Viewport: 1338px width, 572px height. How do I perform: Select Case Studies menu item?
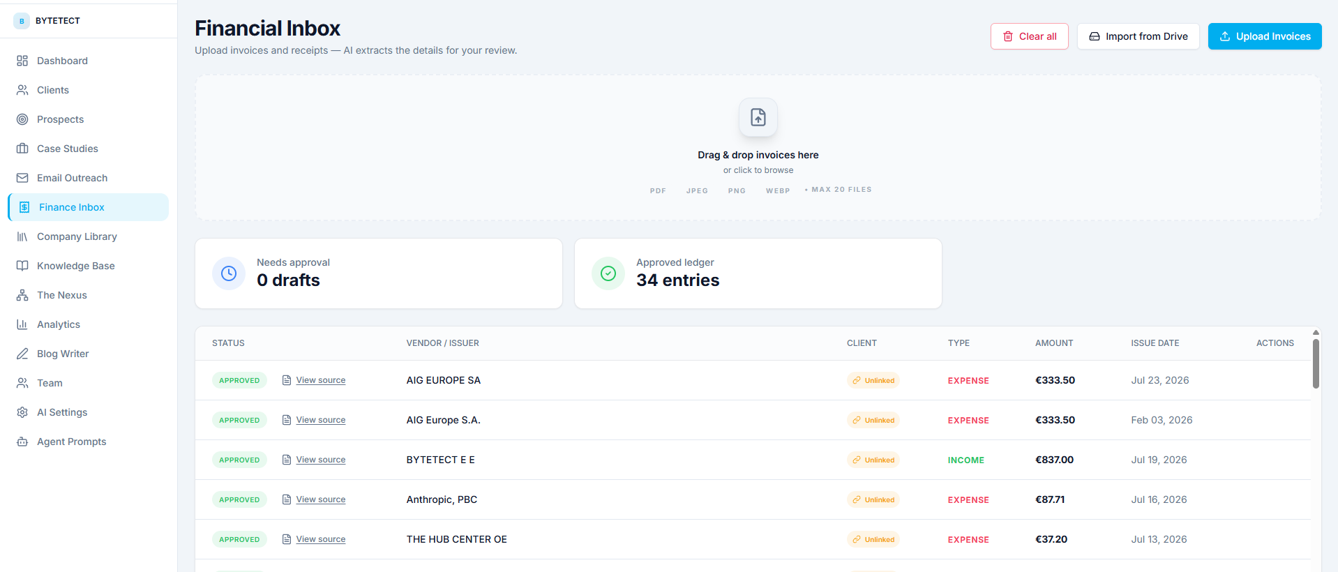point(89,149)
